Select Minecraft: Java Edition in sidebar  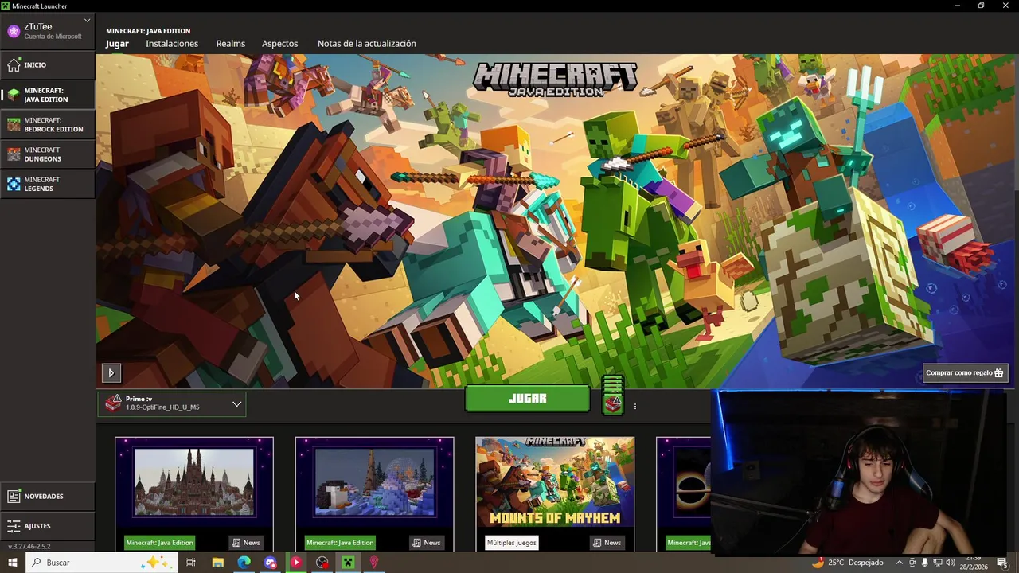pyautogui.click(x=47, y=95)
